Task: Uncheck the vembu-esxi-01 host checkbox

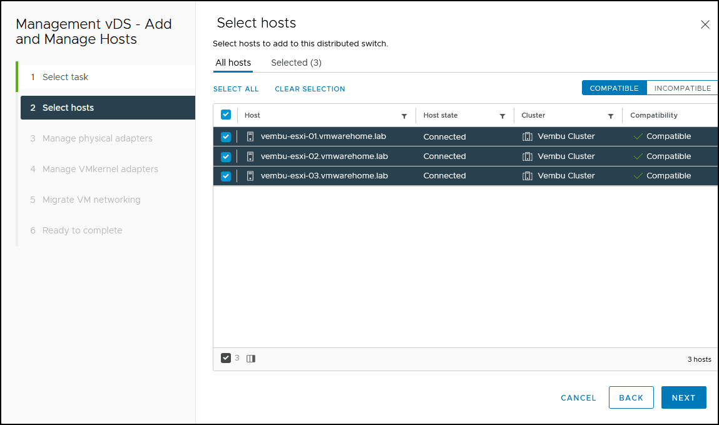Action: 226,136
